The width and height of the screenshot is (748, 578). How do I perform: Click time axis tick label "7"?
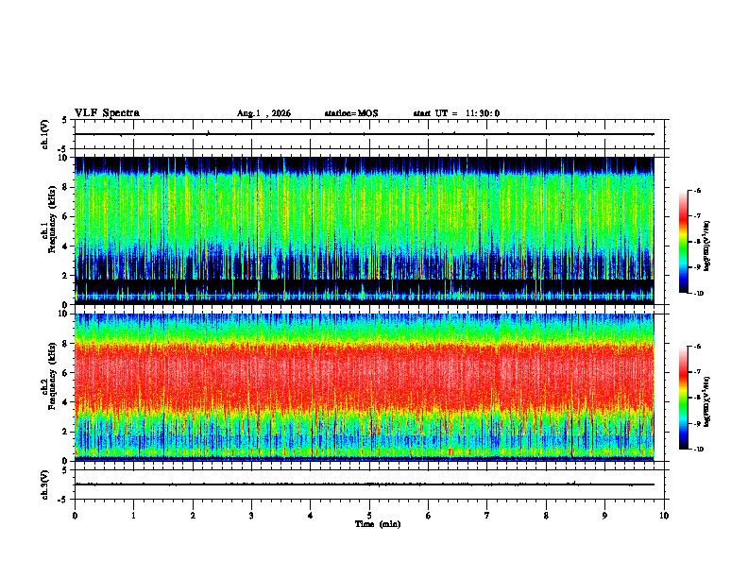(487, 516)
